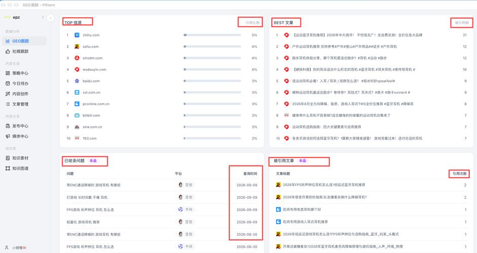Click the bilibili.com favicon

click(77, 115)
